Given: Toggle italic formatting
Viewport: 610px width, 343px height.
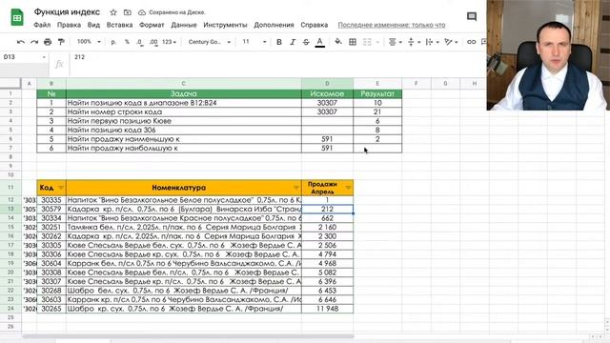Looking at the screenshot, I should (x=293, y=42).
